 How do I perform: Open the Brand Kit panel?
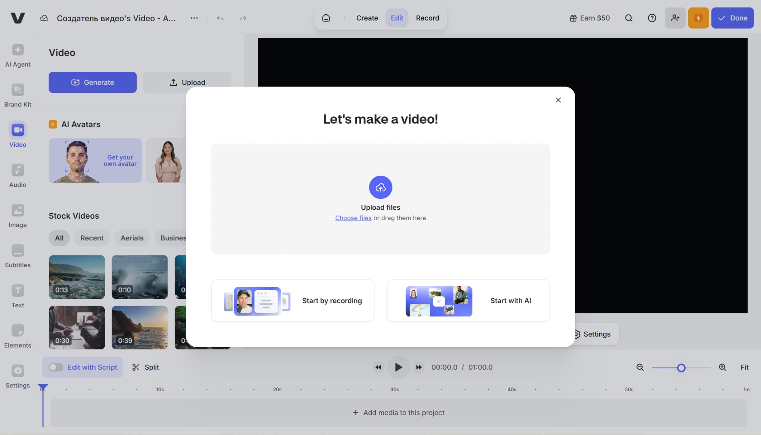point(18,96)
